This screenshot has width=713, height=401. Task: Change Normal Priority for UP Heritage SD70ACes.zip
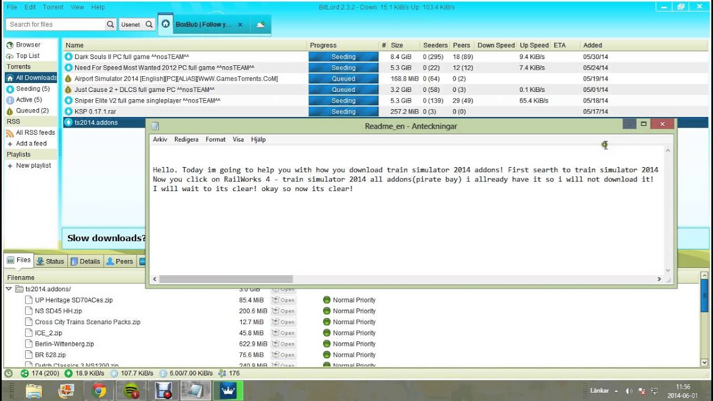pos(349,300)
